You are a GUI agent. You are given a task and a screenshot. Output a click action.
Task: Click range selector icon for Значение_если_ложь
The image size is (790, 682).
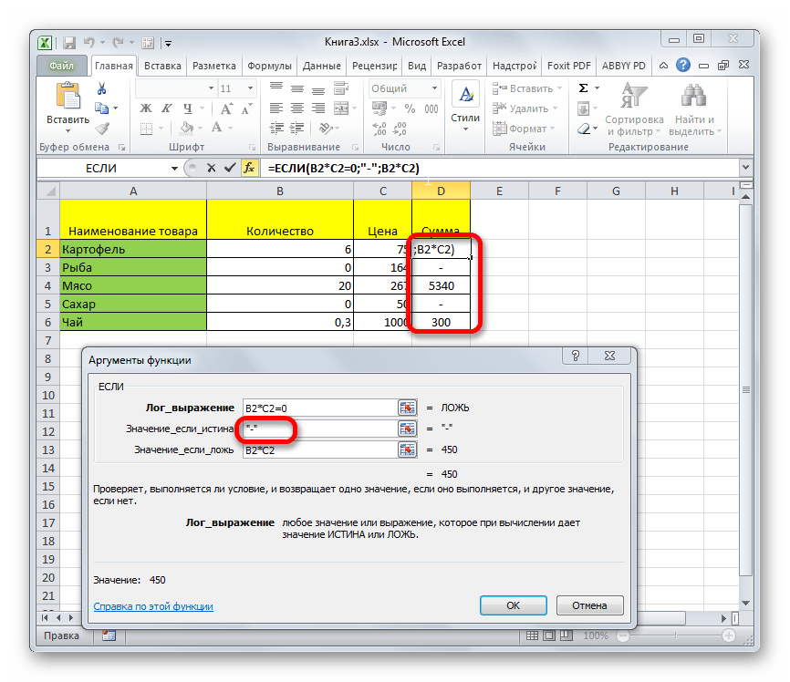coord(407,449)
